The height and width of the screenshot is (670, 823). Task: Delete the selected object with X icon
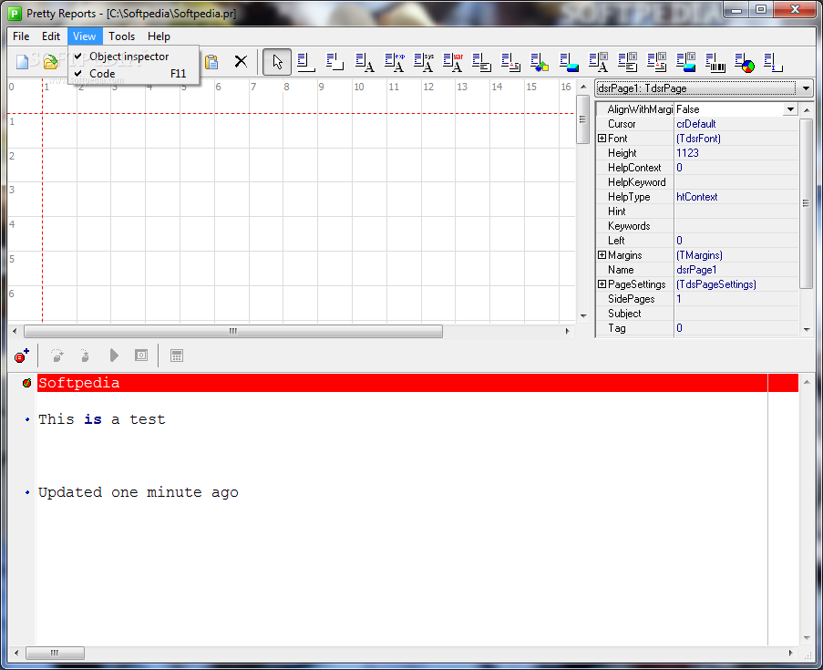pyautogui.click(x=241, y=62)
